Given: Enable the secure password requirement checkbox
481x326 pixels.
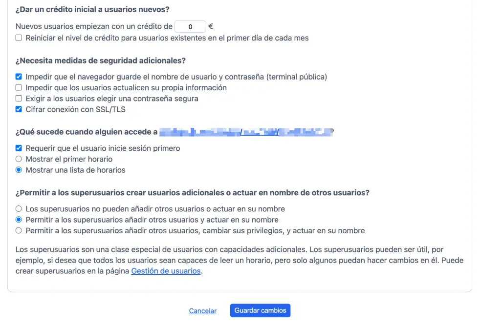Looking at the screenshot, I should point(19,99).
